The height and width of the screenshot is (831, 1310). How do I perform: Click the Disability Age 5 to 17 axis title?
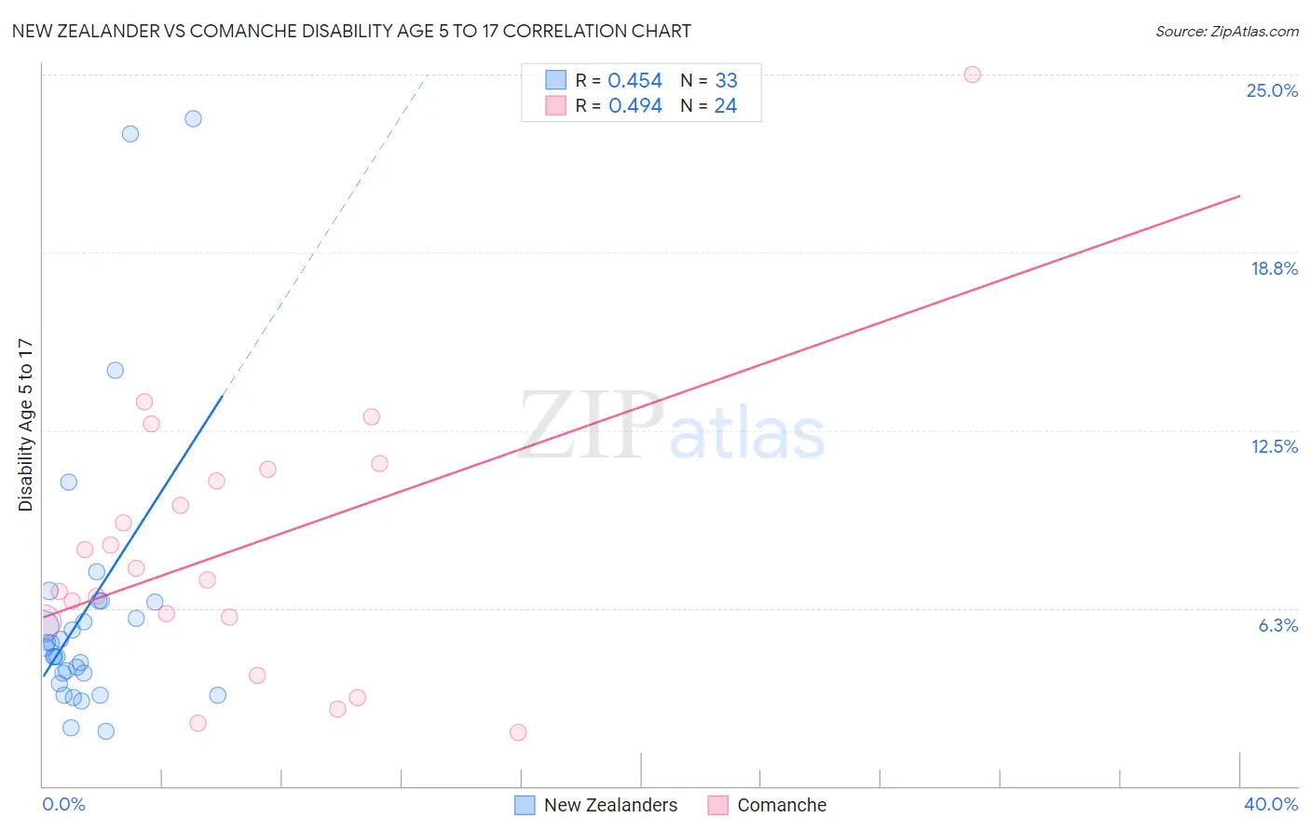pos(25,424)
